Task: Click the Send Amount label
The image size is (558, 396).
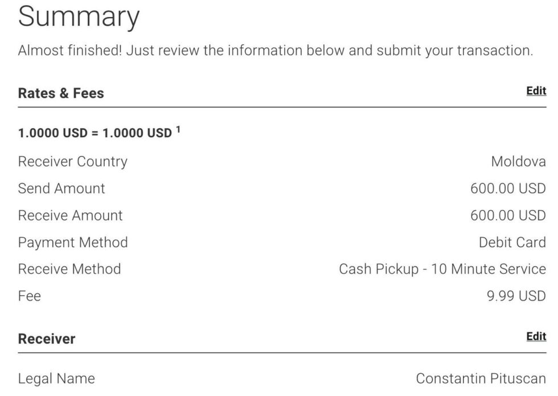Action: click(61, 188)
